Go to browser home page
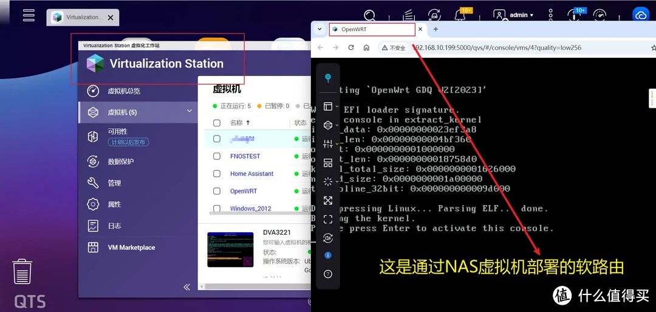 pyautogui.click(x=366, y=47)
